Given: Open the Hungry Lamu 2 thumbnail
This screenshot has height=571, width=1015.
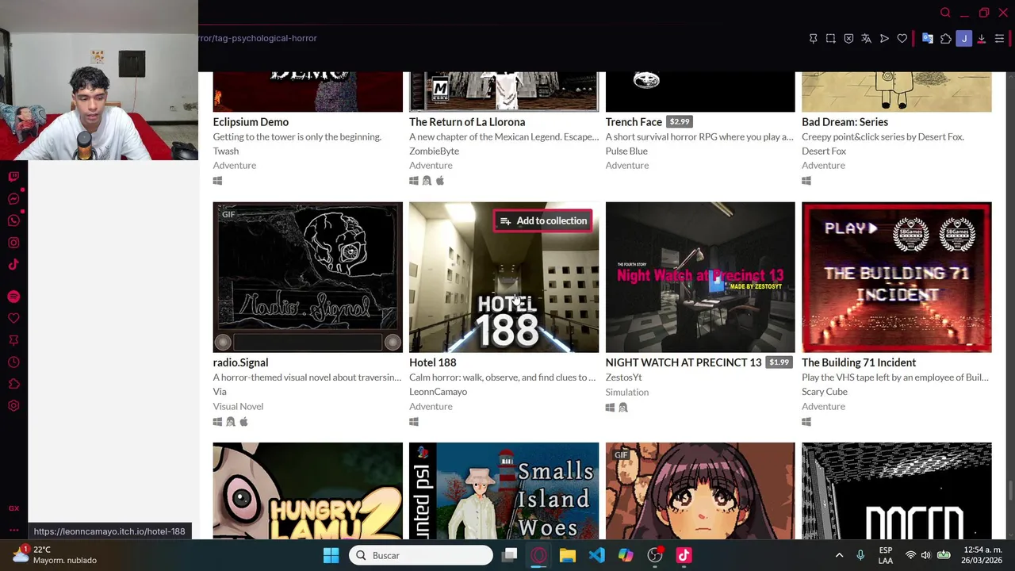Looking at the screenshot, I should click(x=308, y=491).
